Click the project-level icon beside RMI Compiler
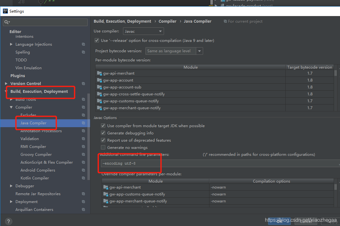 click(x=83, y=147)
